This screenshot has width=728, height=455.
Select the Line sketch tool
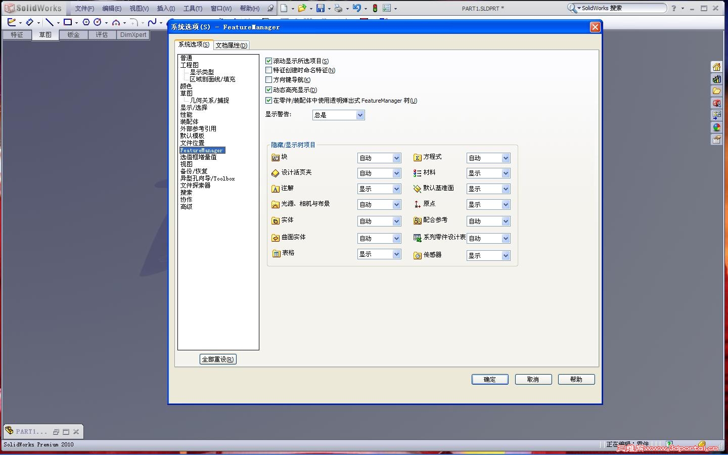pyautogui.click(x=49, y=22)
